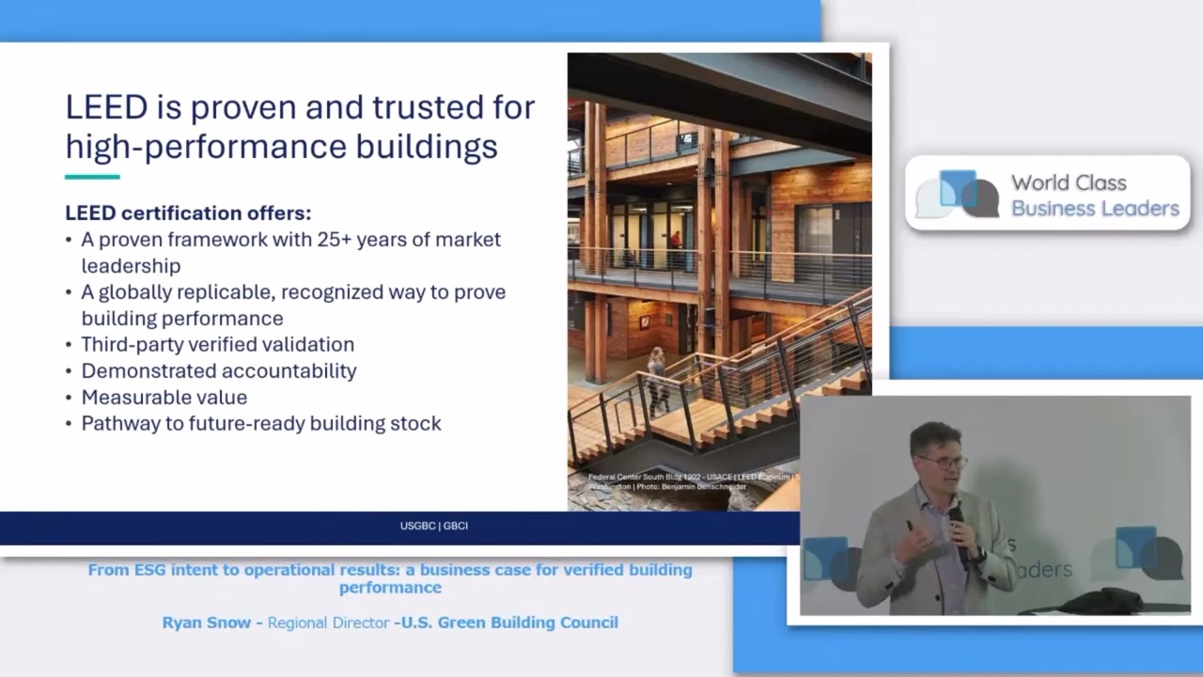Click the 'Measurable value' bullet point

coord(164,397)
